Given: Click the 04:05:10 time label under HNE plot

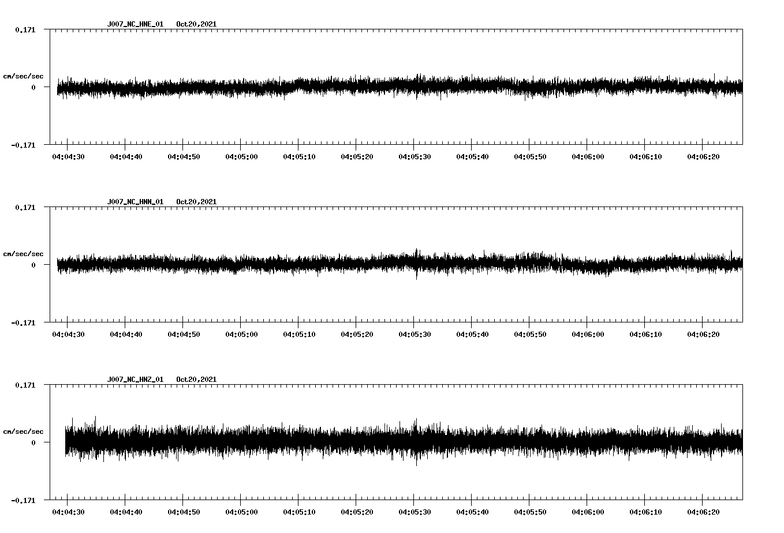Looking at the screenshot, I should pyautogui.click(x=299, y=156).
